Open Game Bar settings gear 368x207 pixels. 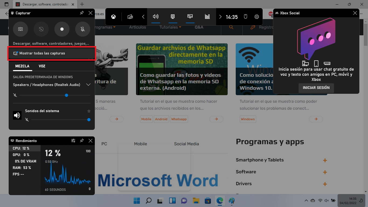coord(257,17)
